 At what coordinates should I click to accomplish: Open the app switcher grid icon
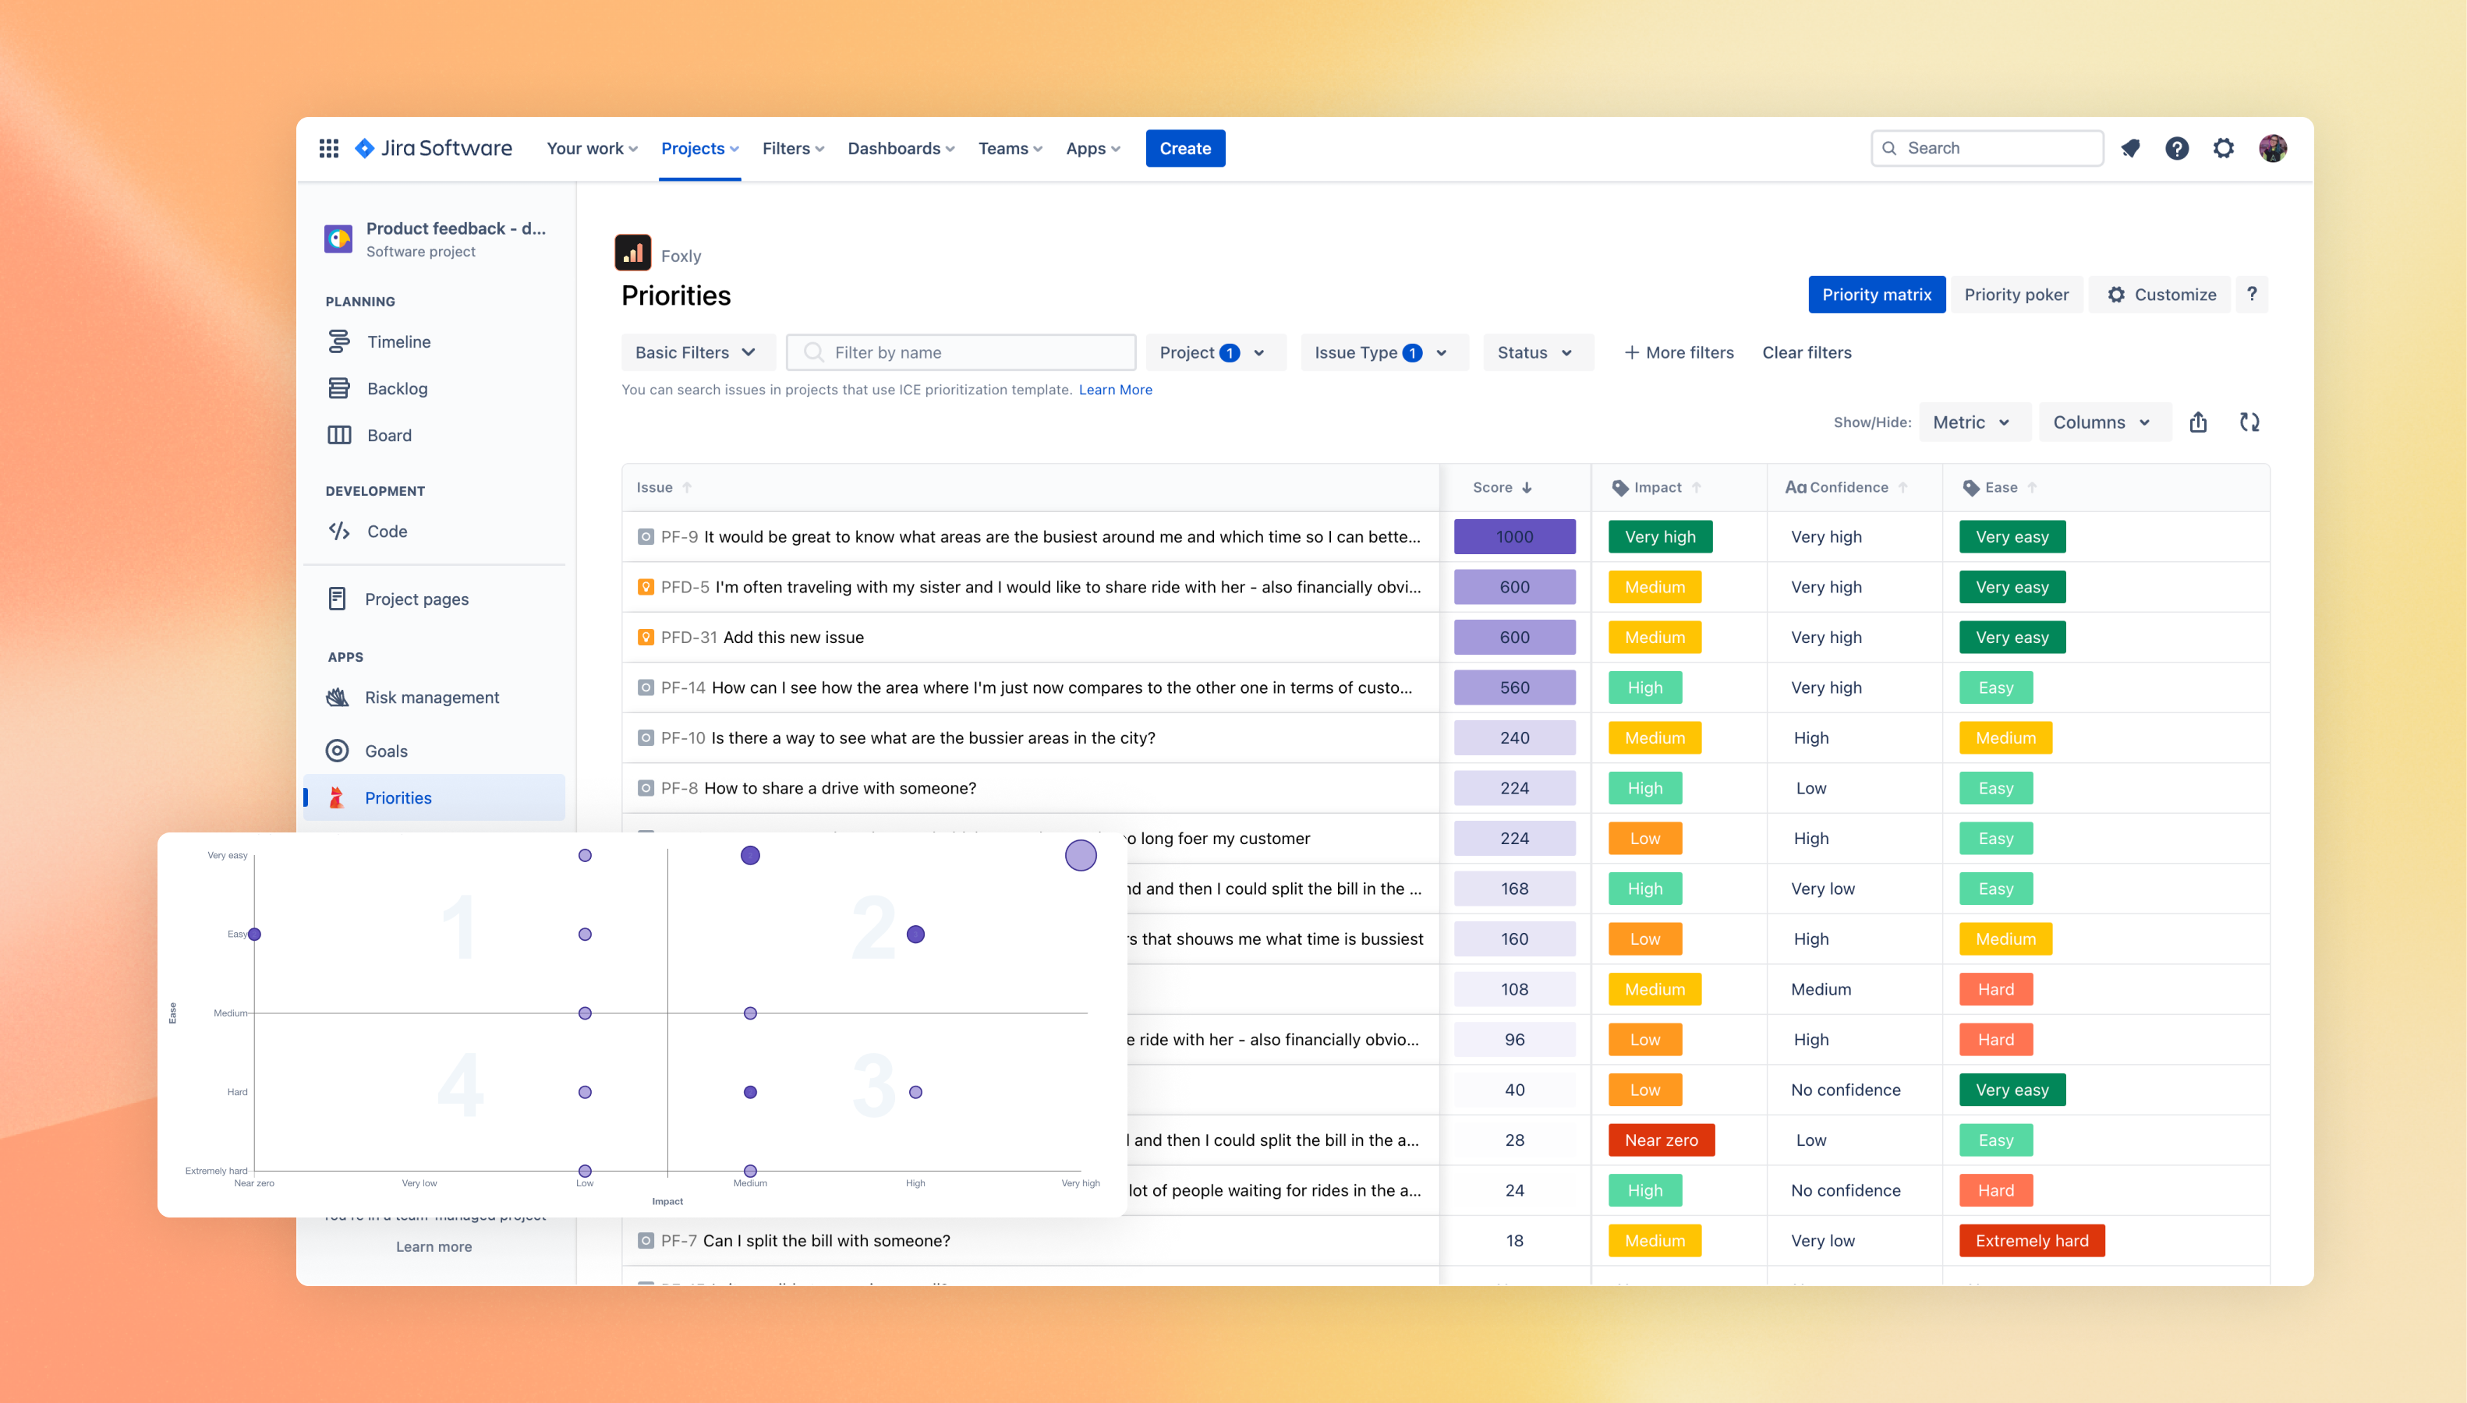328,148
